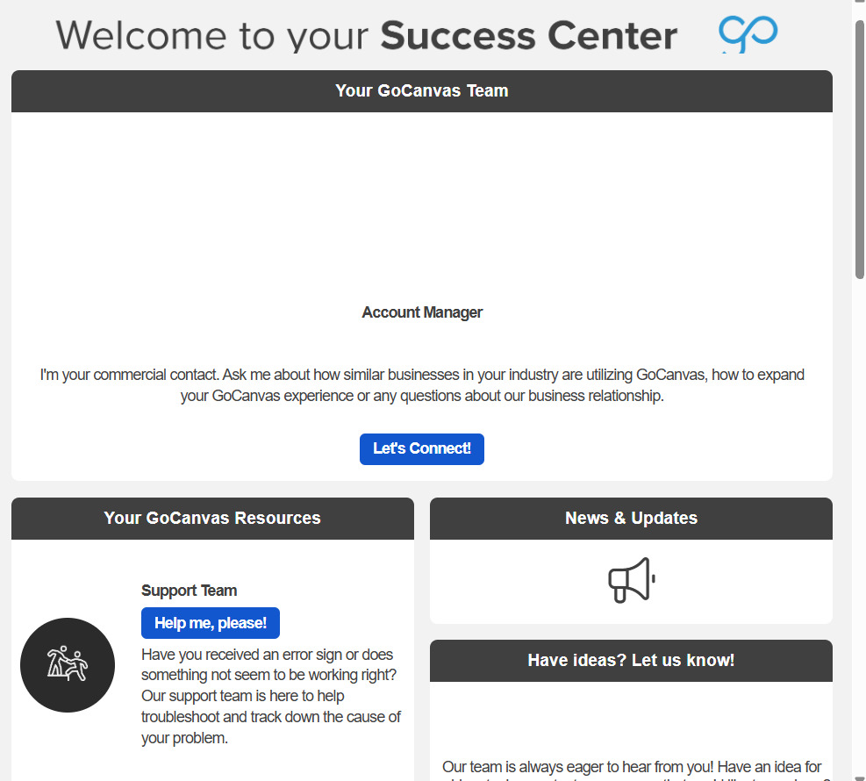Click the Have ideas? Let us know! header
The image size is (866, 781).
coord(631,661)
